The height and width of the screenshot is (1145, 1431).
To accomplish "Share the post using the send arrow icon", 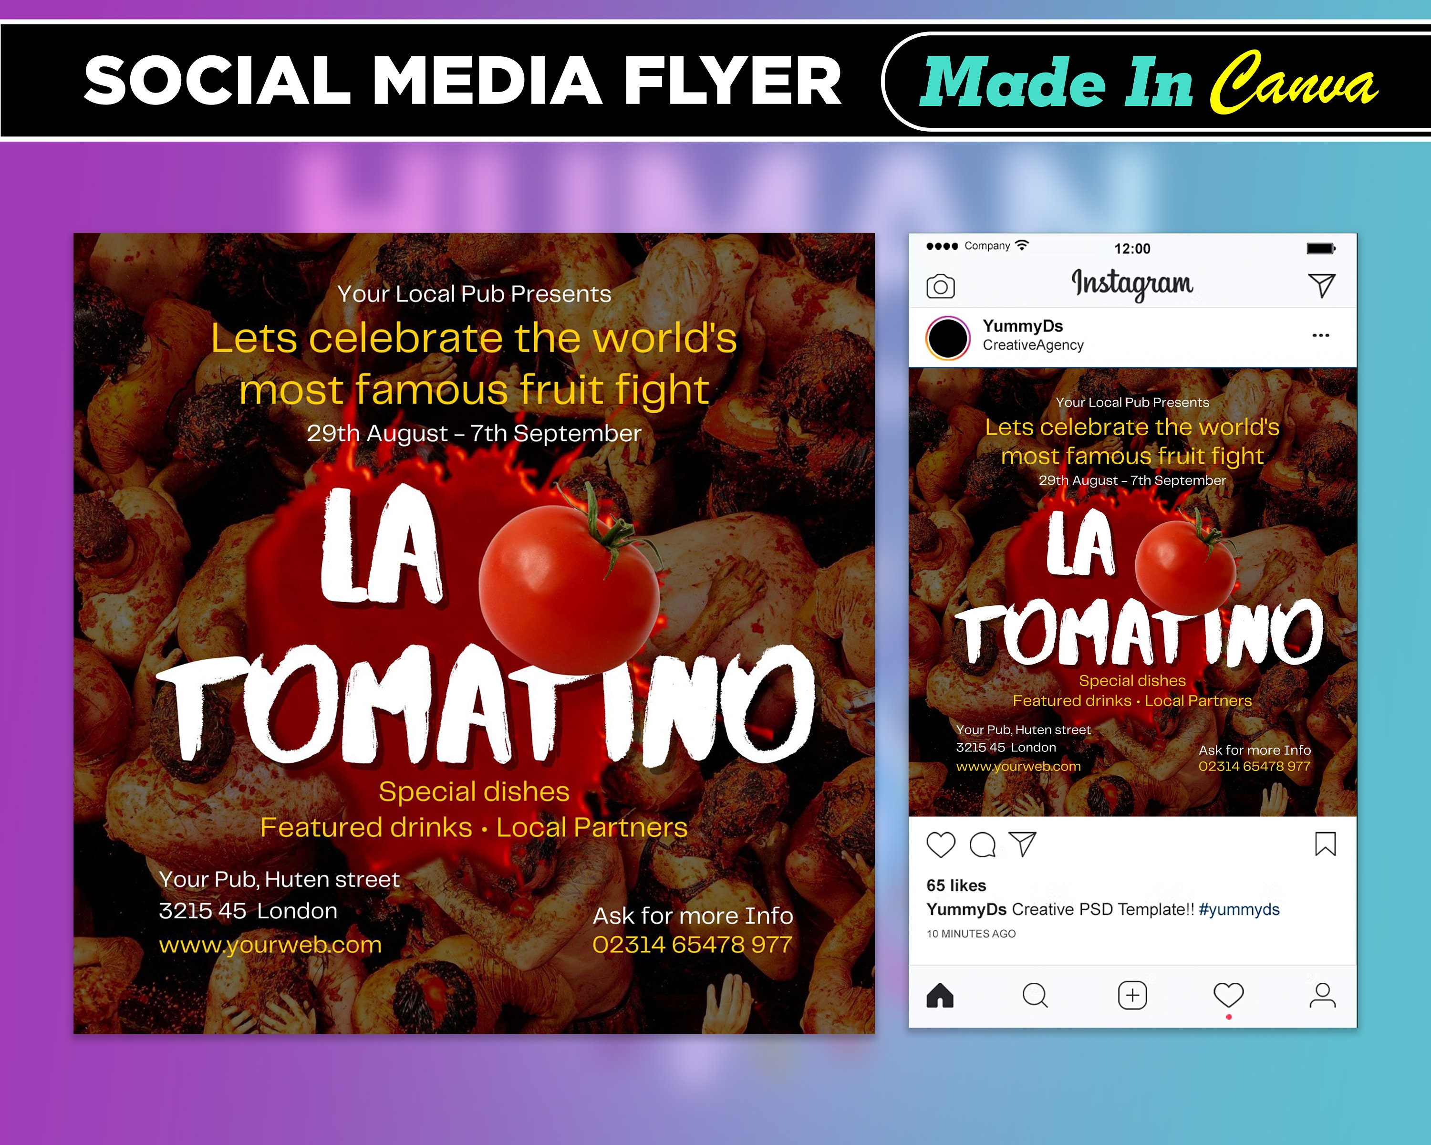I will [x=1025, y=843].
